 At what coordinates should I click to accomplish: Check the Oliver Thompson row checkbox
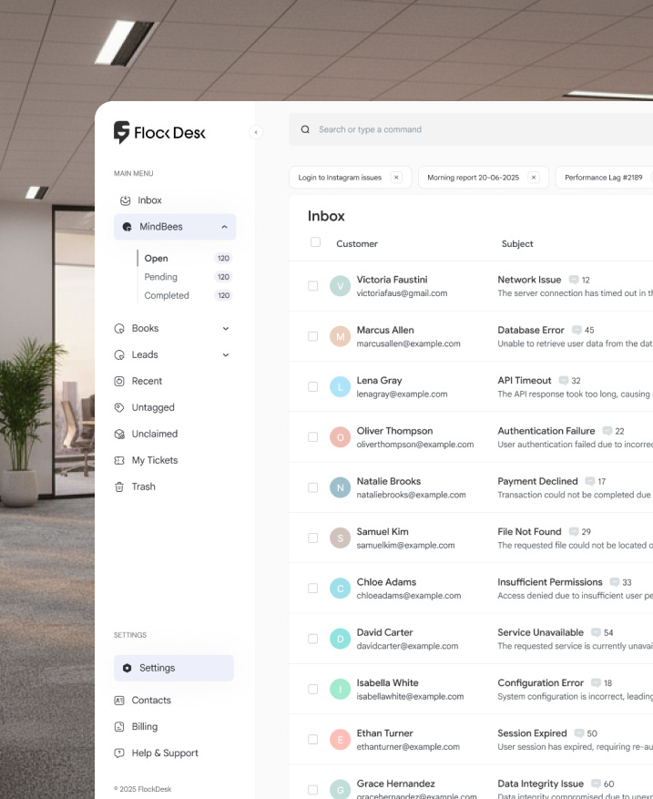tap(312, 437)
